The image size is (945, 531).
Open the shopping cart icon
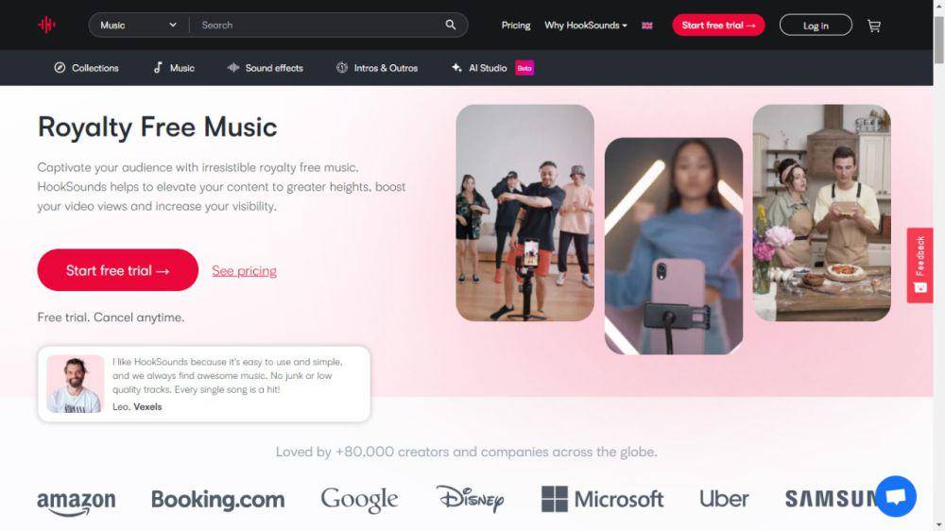[874, 26]
